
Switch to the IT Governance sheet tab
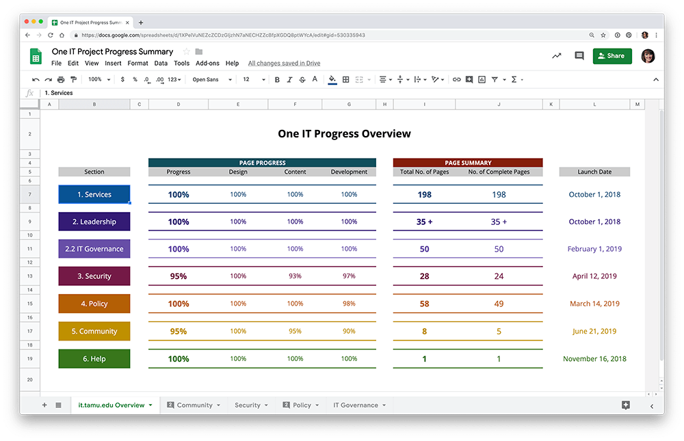pyautogui.click(x=360, y=405)
